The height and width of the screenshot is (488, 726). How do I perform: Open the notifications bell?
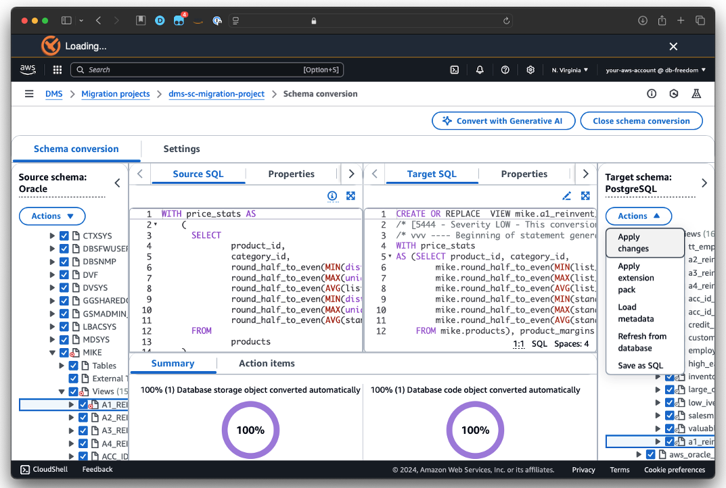[x=480, y=70]
